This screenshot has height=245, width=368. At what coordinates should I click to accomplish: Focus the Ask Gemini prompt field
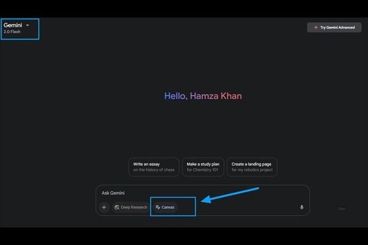tap(184, 193)
